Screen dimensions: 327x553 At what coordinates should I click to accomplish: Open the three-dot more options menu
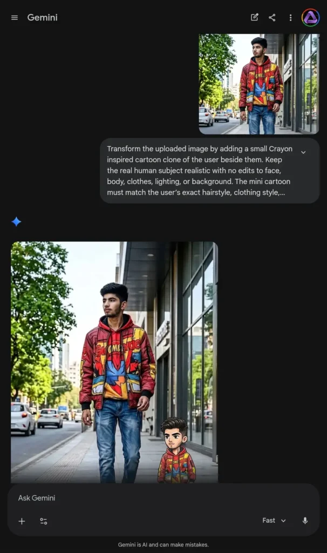coord(290,18)
